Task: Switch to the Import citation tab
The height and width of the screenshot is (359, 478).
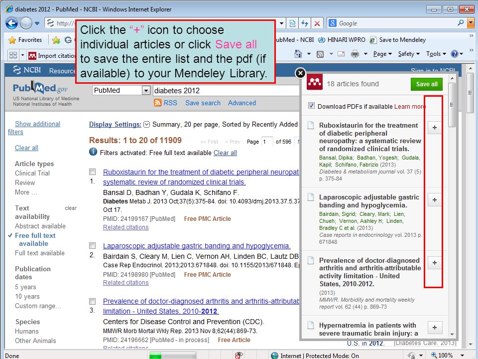Action: 51,55
